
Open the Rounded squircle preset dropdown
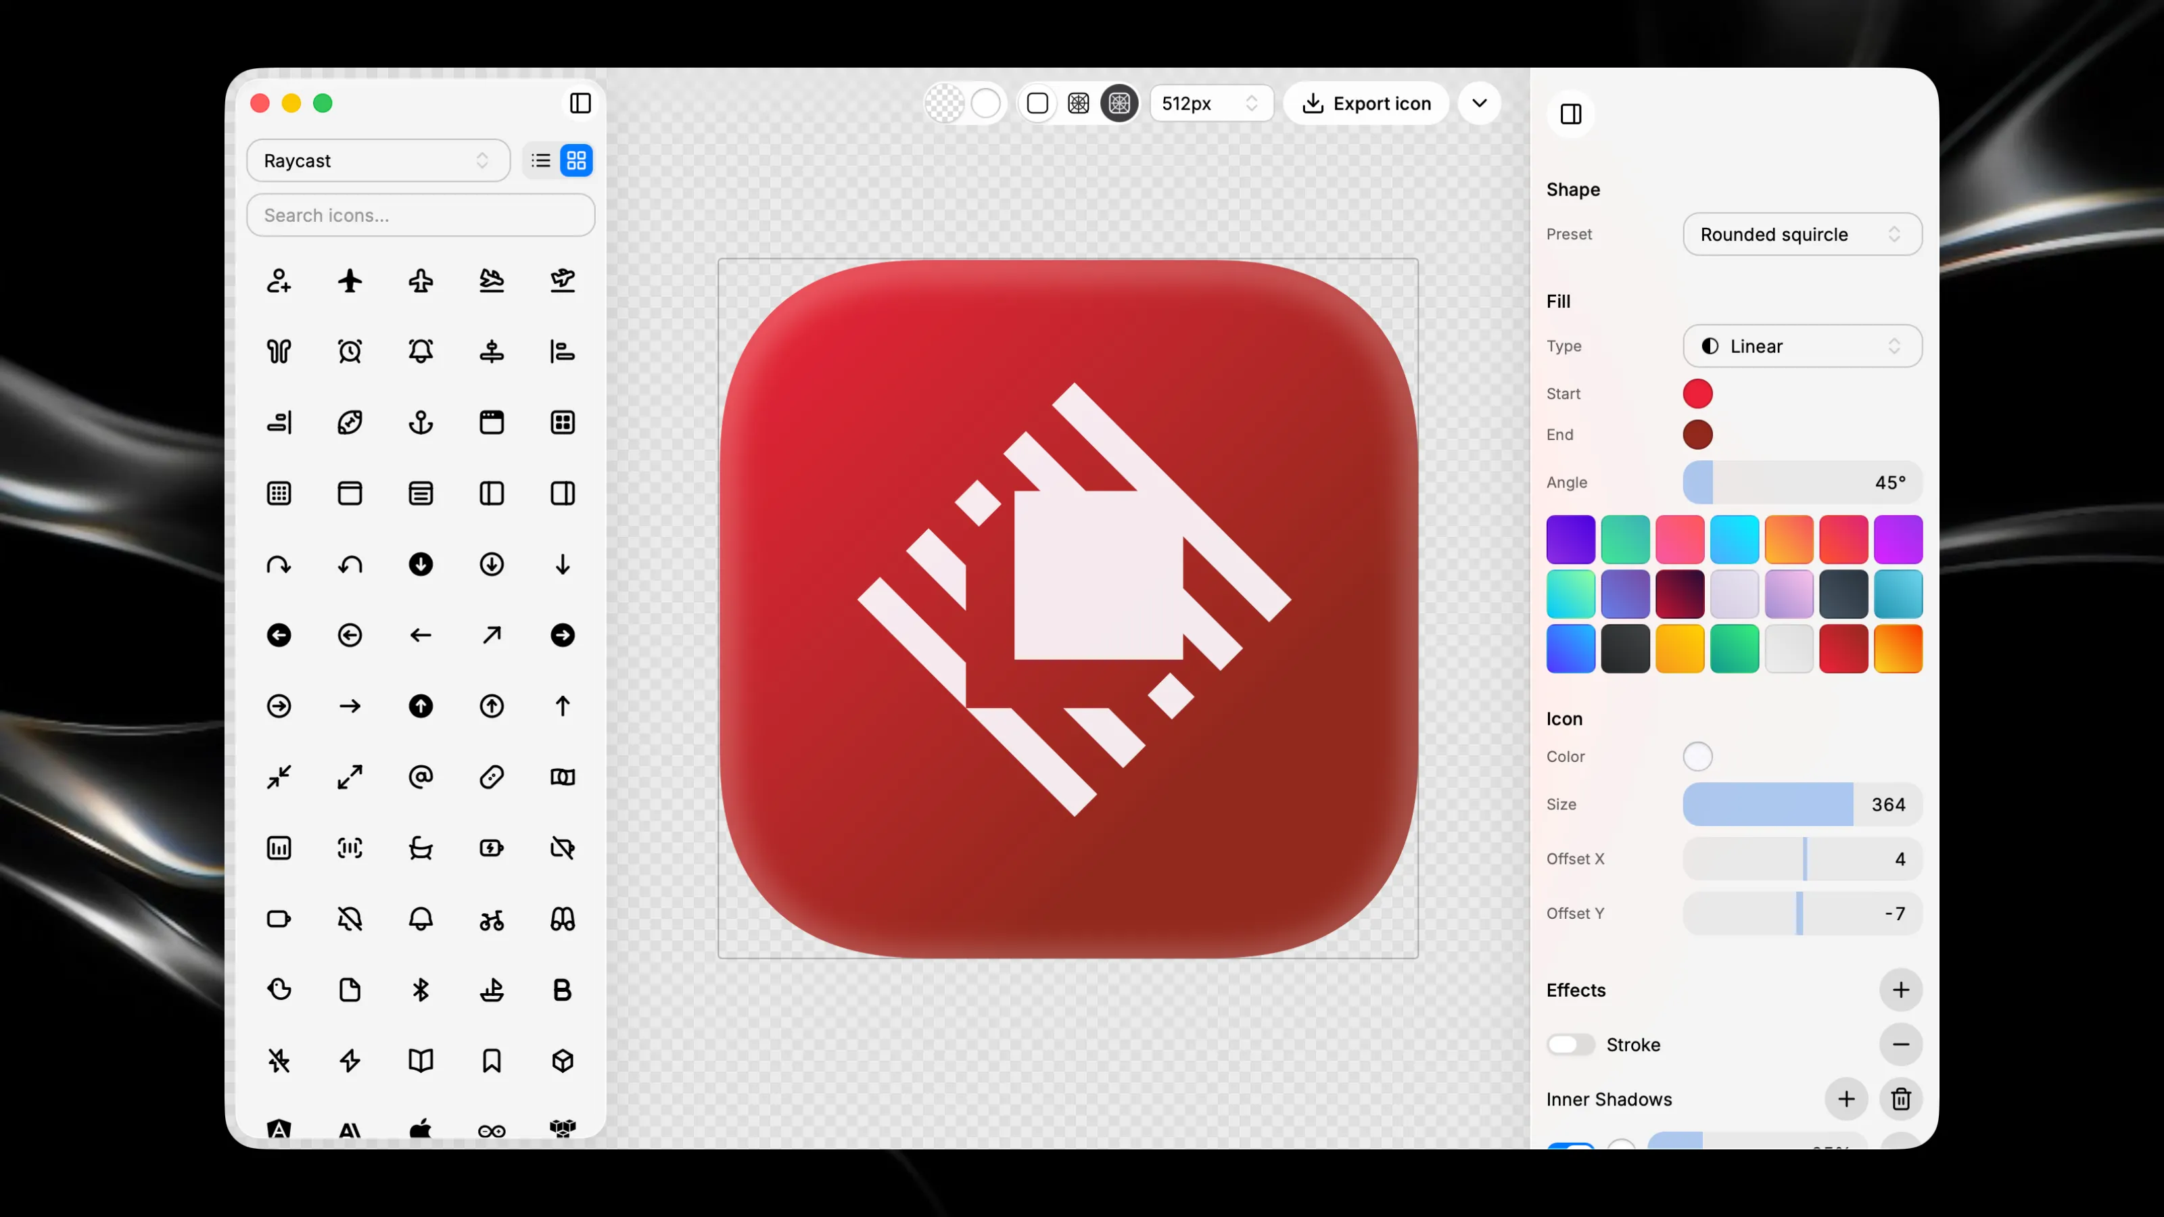click(1802, 235)
